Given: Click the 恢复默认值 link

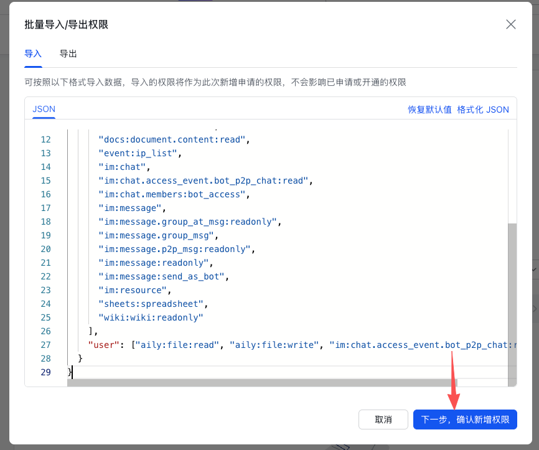Looking at the screenshot, I should [x=429, y=110].
